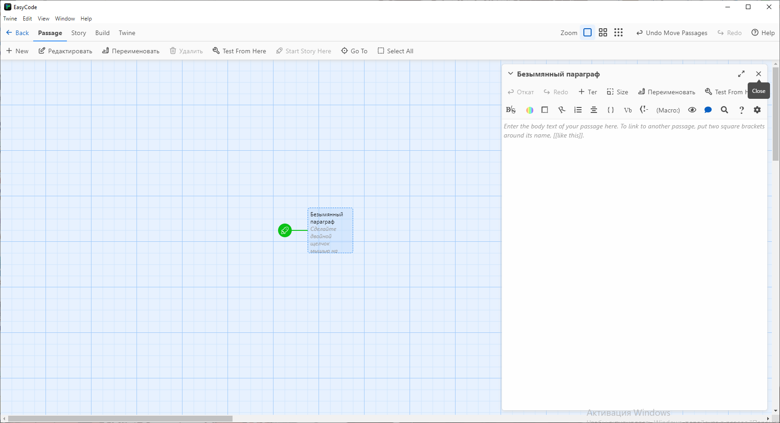Image resolution: width=780 pixels, height=423 pixels.
Task: Click Redo in the passage panel
Action: (556, 92)
